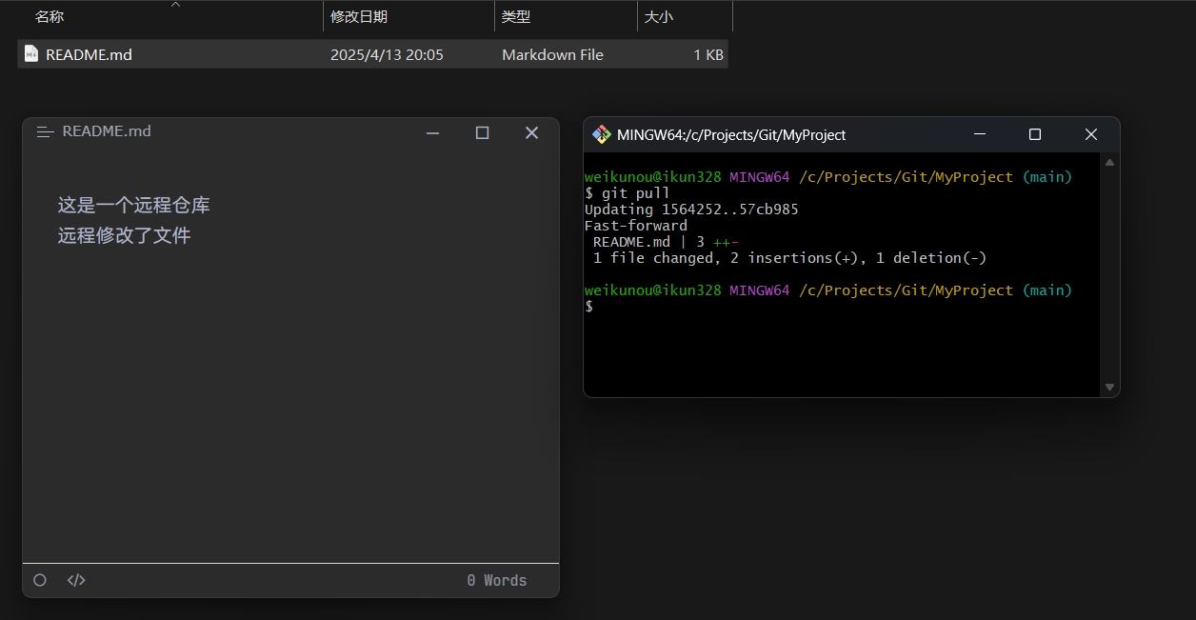Sort files by the 大小 column header
The image size is (1196, 620).
[659, 17]
